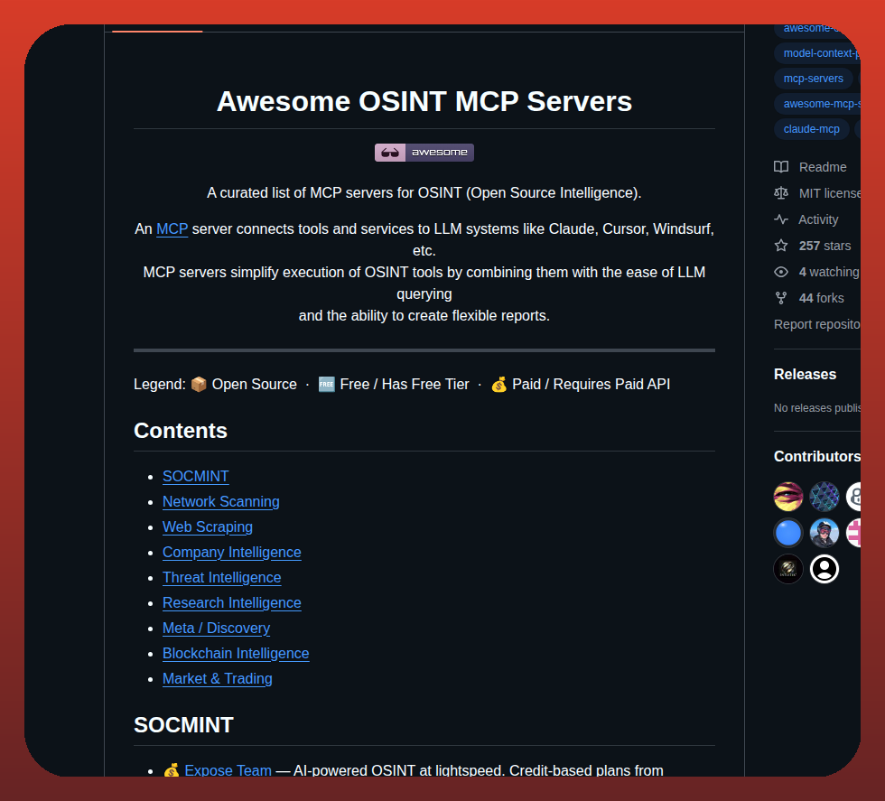Viewport: 885px width, 801px height.
Task: View the 4 watching list
Action: (829, 272)
